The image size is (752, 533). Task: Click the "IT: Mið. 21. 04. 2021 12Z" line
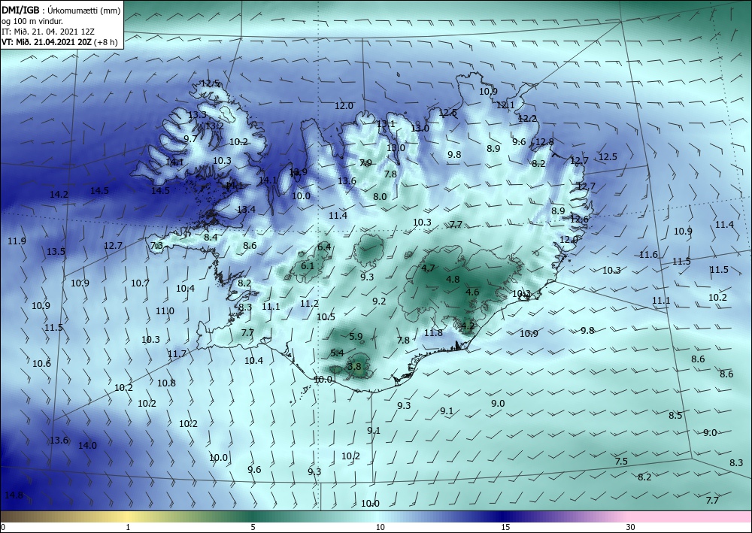pyautogui.click(x=48, y=32)
